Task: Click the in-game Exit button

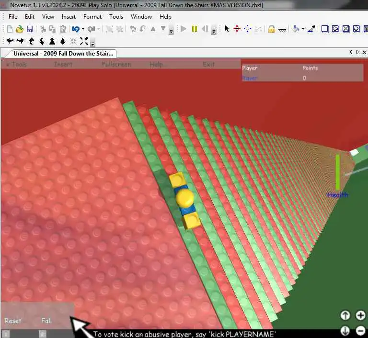Action: click(x=208, y=64)
